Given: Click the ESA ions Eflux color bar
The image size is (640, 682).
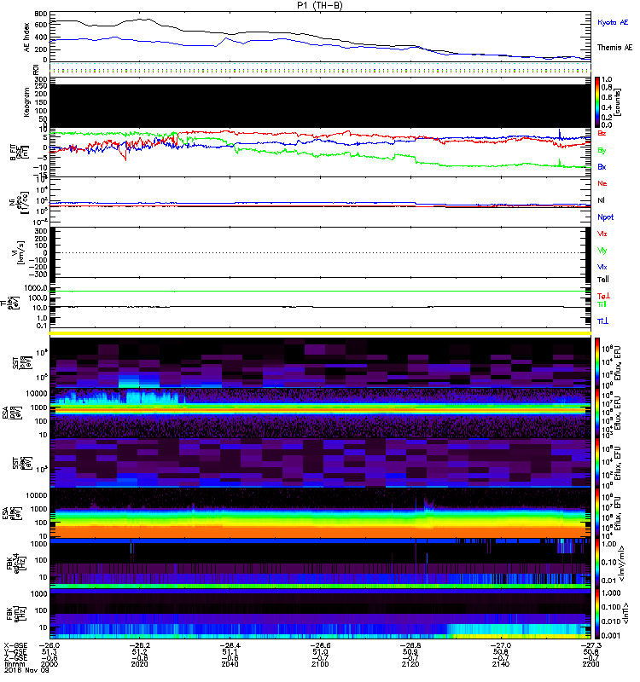Looking at the screenshot, I should coord(597,413).
